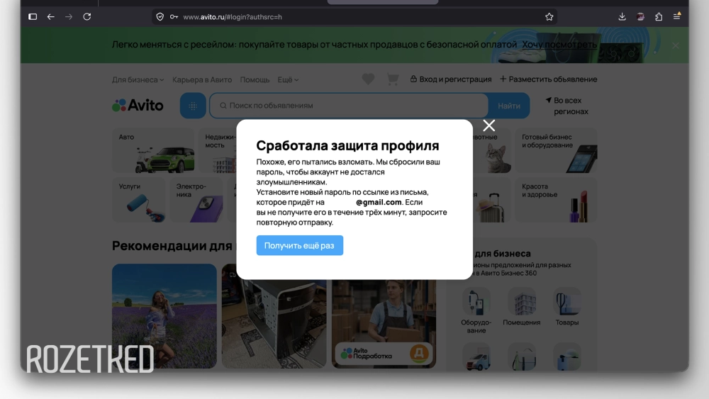
Task: Click the 'Получить ещё раз' button
Action: 299,245
